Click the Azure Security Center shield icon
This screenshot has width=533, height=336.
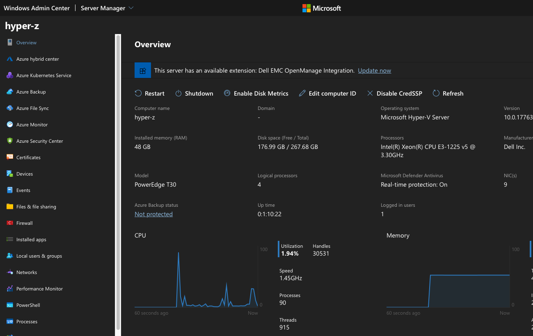[10, 141]
